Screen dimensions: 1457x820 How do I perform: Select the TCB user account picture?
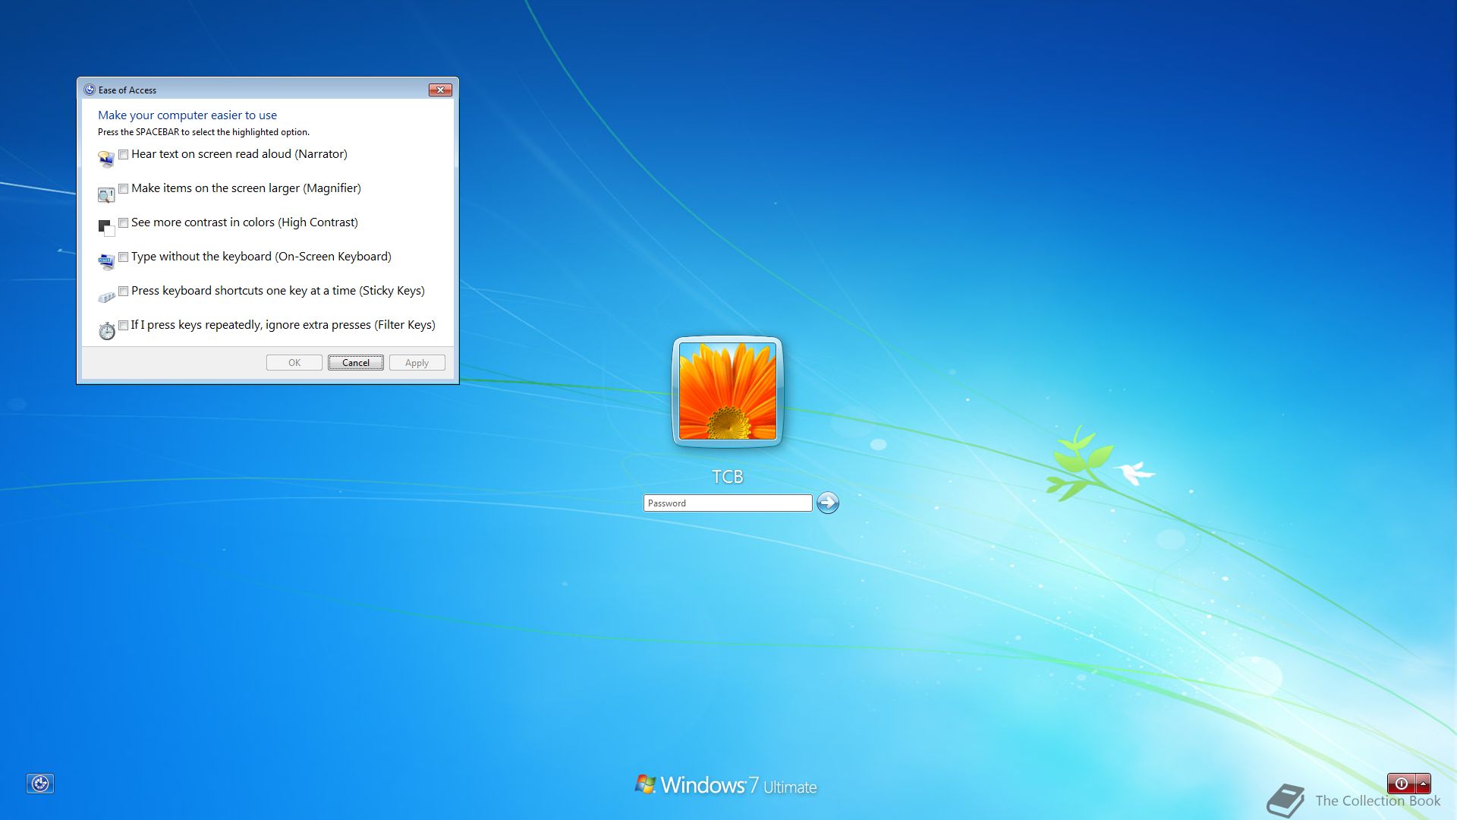[728, 391]
